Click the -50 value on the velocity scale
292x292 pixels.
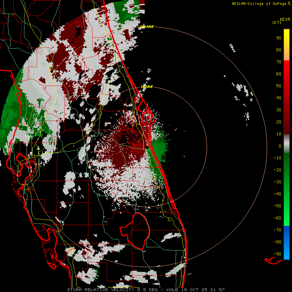coord(277,206)
